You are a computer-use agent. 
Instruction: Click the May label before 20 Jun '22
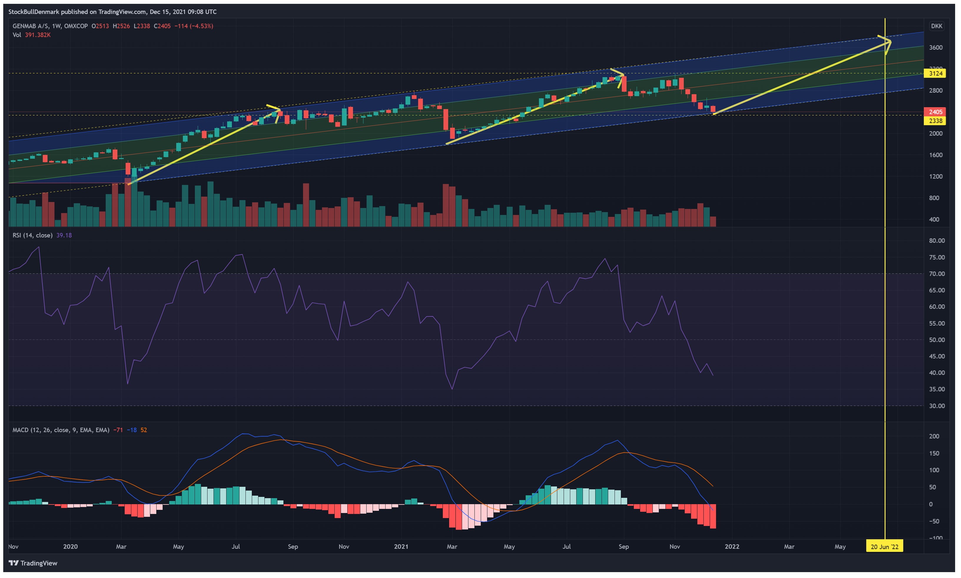840,547
